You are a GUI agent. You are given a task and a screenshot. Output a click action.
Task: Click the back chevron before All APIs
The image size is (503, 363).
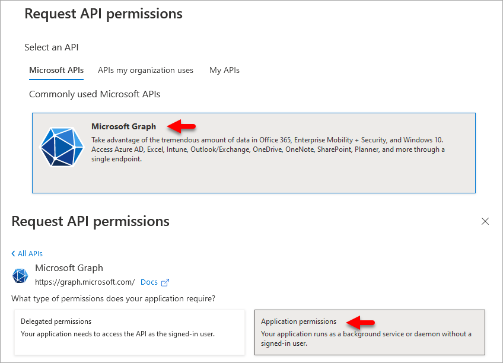pyautogui.click(x=14, y=254)
